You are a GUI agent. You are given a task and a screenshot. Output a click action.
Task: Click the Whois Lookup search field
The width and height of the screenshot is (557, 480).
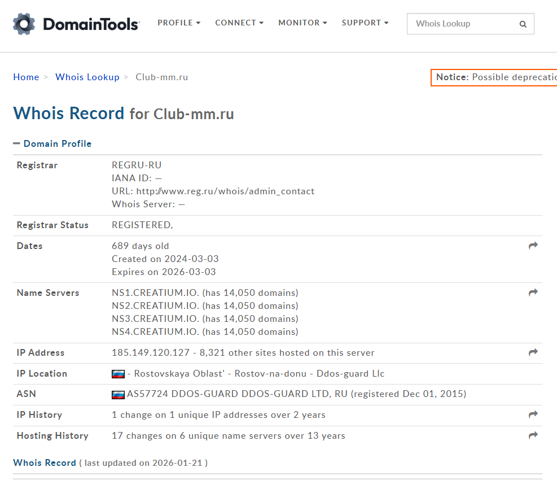coord(463,24)
